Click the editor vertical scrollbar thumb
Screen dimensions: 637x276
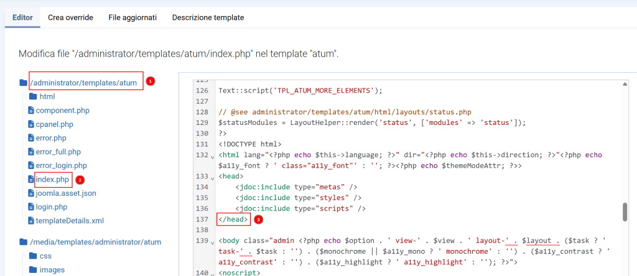pos(625,212)
